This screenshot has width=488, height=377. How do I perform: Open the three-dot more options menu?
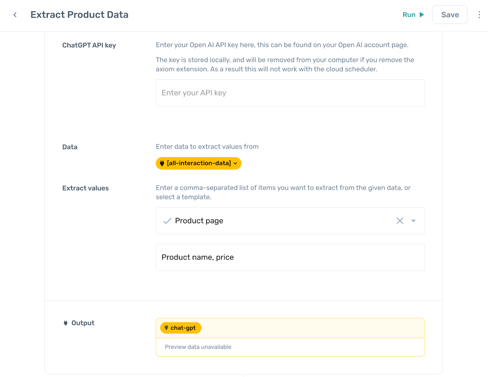[x=479, y=15]
